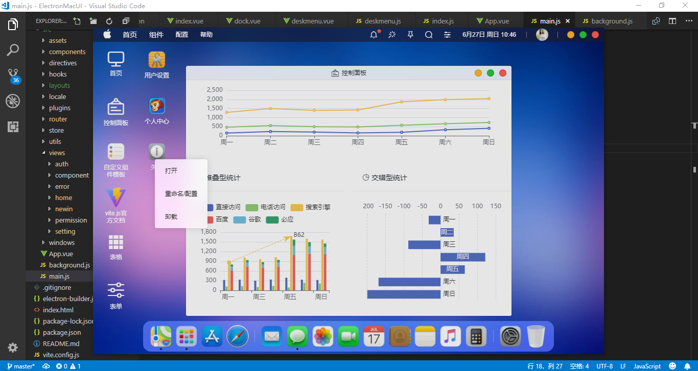Toggle the pin icon in the menu bar
Image resolution: width=698 pixels, height=371 pixels.
pos(410,34)
